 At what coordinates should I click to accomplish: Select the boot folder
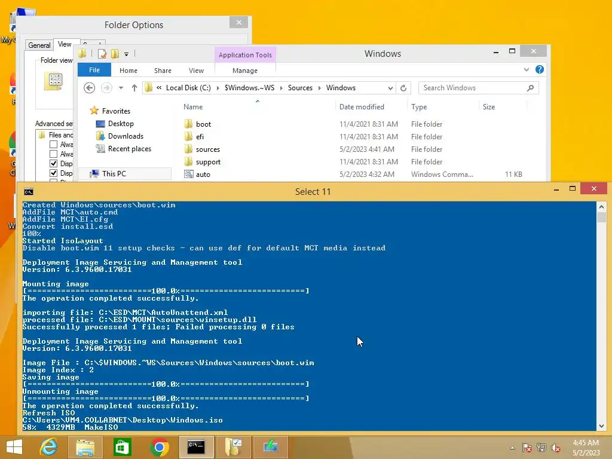click(x=203, y=124)
